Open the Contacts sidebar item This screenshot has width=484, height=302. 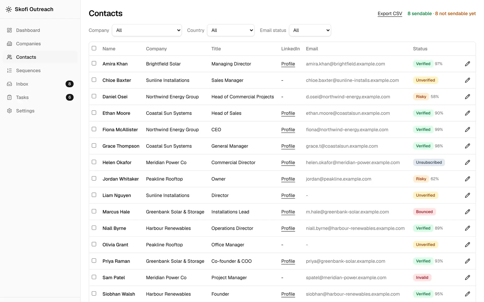pos(40,57)
